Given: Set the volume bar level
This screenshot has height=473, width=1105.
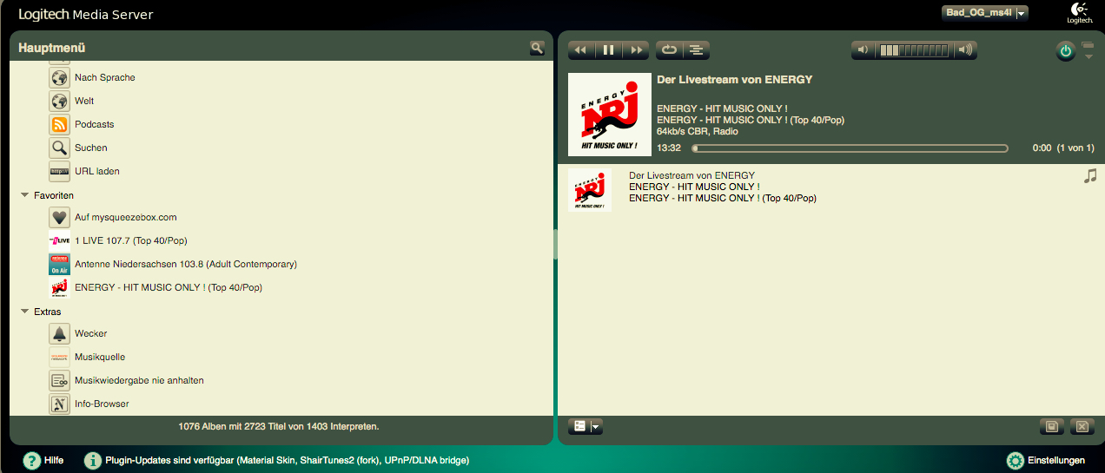Looking at the screenshot, I should [x=914, y=50].
